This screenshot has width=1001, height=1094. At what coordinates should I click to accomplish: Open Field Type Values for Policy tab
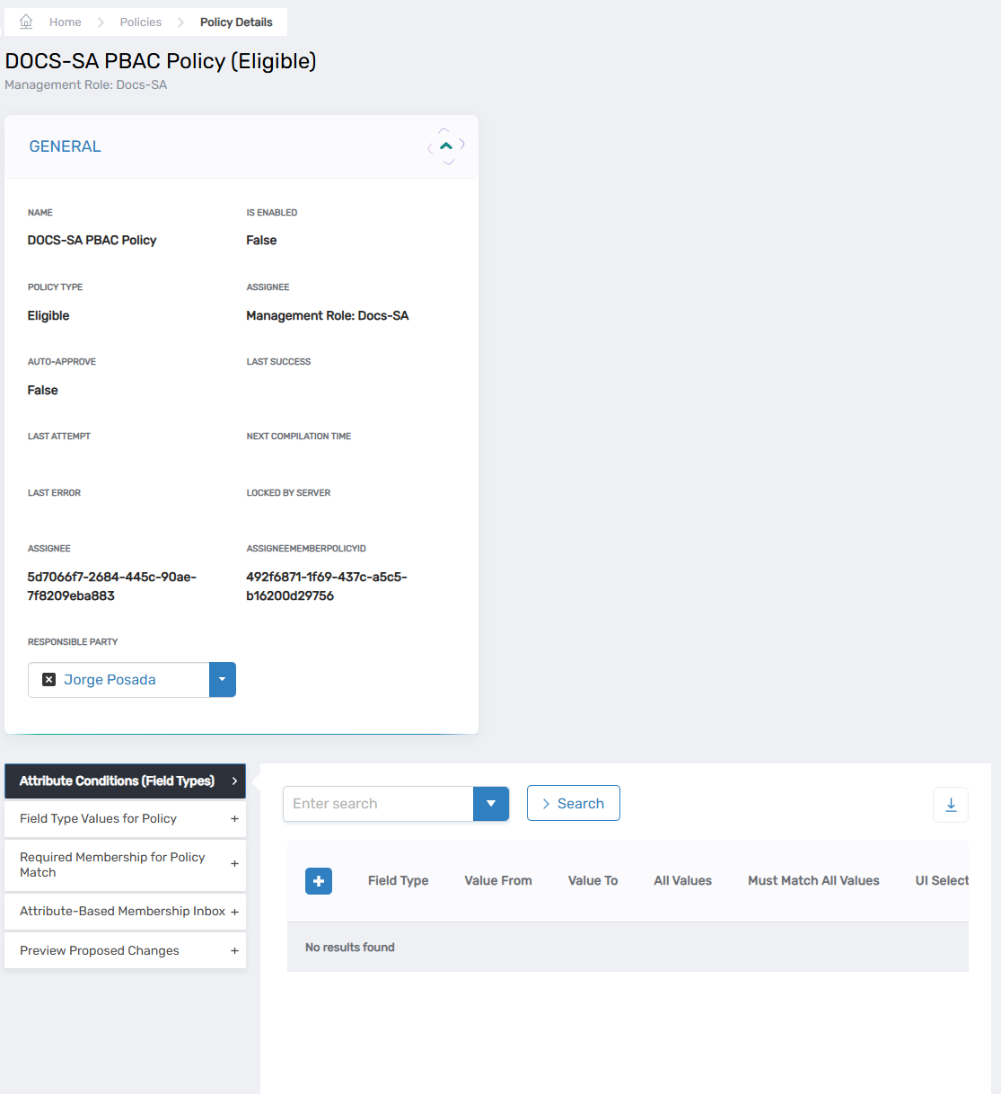coord(99,819)
